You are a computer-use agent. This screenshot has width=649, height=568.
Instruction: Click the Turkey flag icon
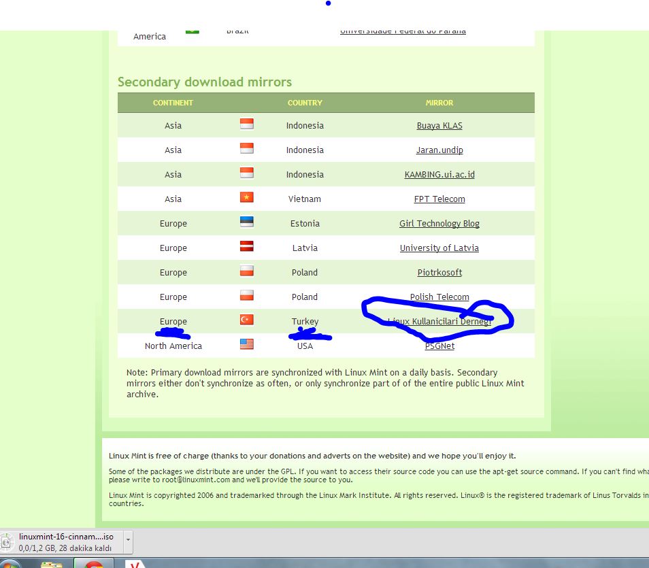click(247, 320)
